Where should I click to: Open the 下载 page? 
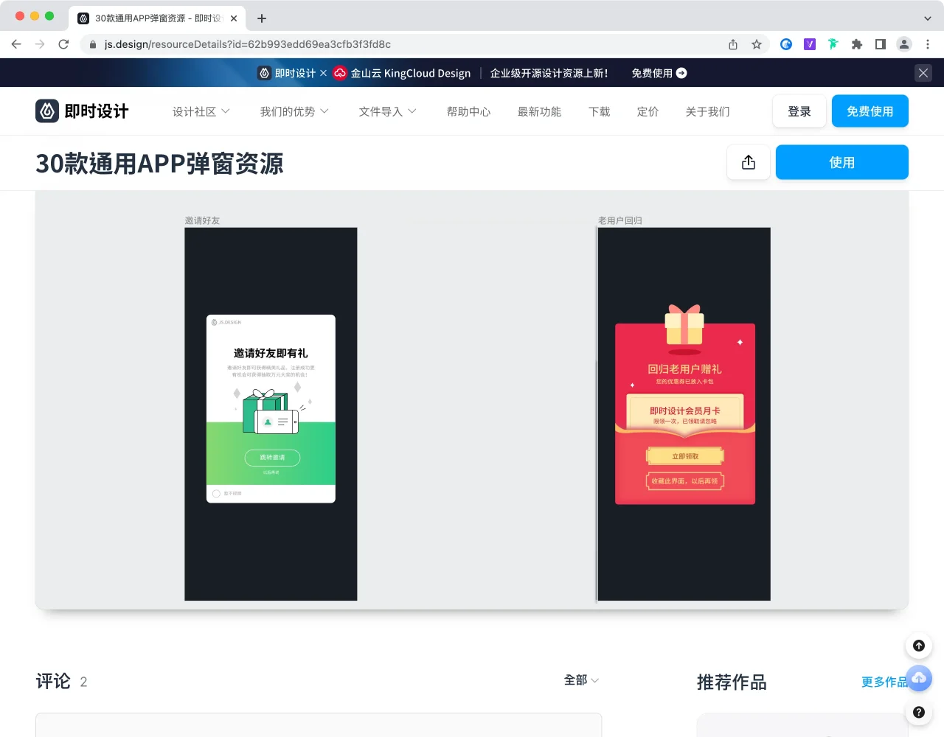[x=599, y=111]
